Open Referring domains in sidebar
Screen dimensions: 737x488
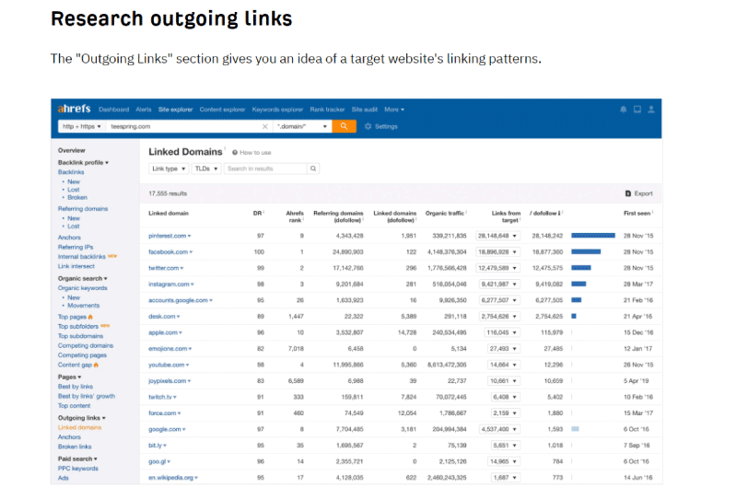pyautogui.click(x=83, y=208)
